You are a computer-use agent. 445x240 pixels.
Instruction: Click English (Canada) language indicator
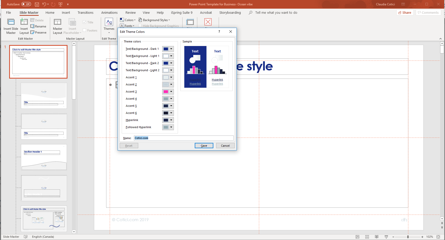pyautogui.click(x=43, y=237)
